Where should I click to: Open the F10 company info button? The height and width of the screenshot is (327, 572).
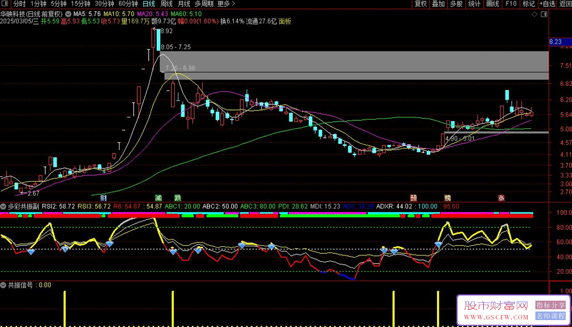[511, 4]
